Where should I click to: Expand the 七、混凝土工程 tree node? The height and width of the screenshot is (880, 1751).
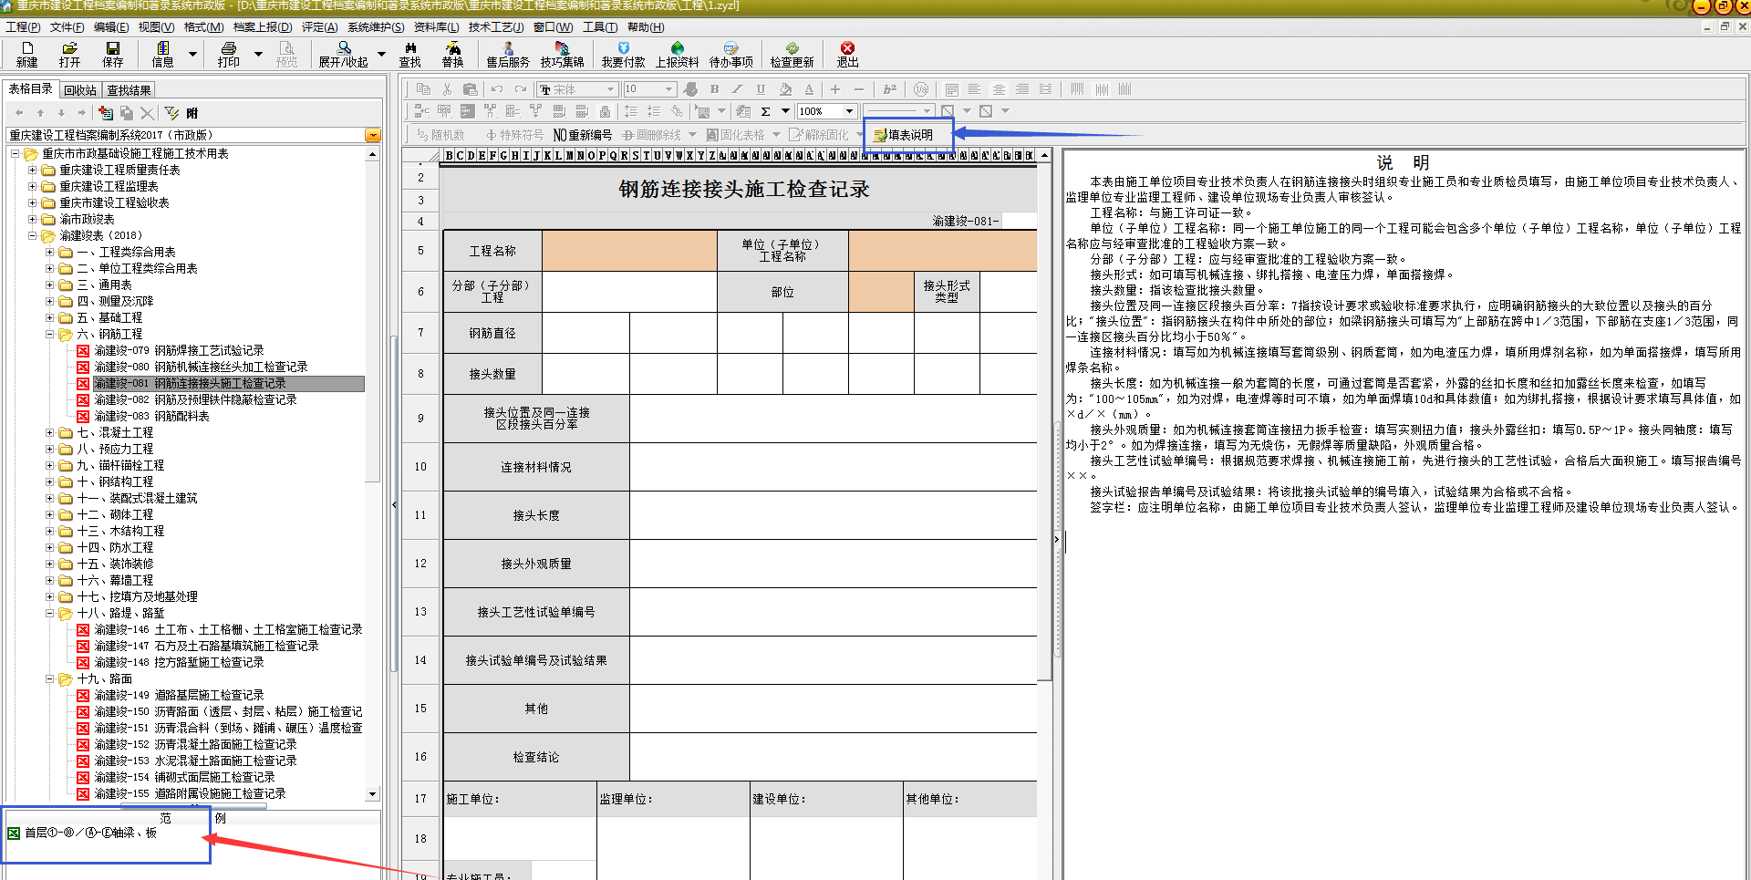[x=50, y=433]
